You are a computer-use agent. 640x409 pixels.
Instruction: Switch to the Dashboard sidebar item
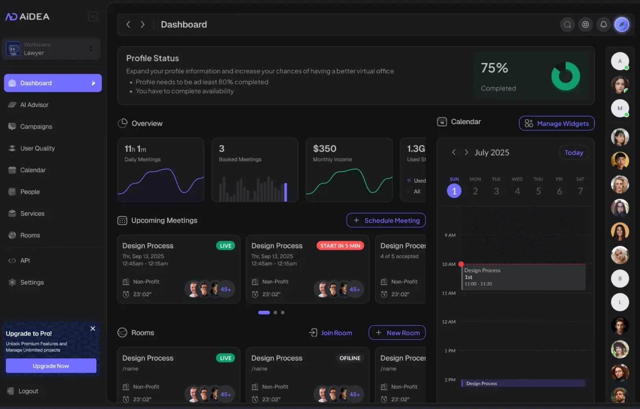coord(36,83)
